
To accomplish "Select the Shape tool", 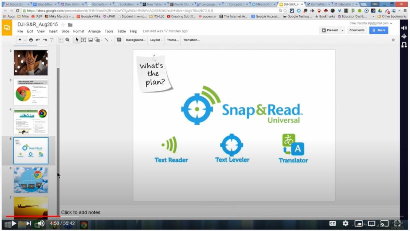I will tap(97, 40).
